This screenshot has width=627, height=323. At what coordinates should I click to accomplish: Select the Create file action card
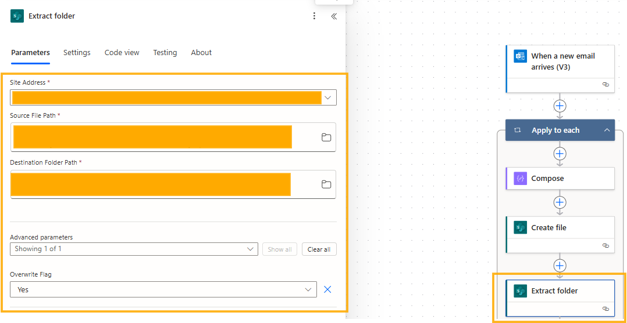click(560, 234)
